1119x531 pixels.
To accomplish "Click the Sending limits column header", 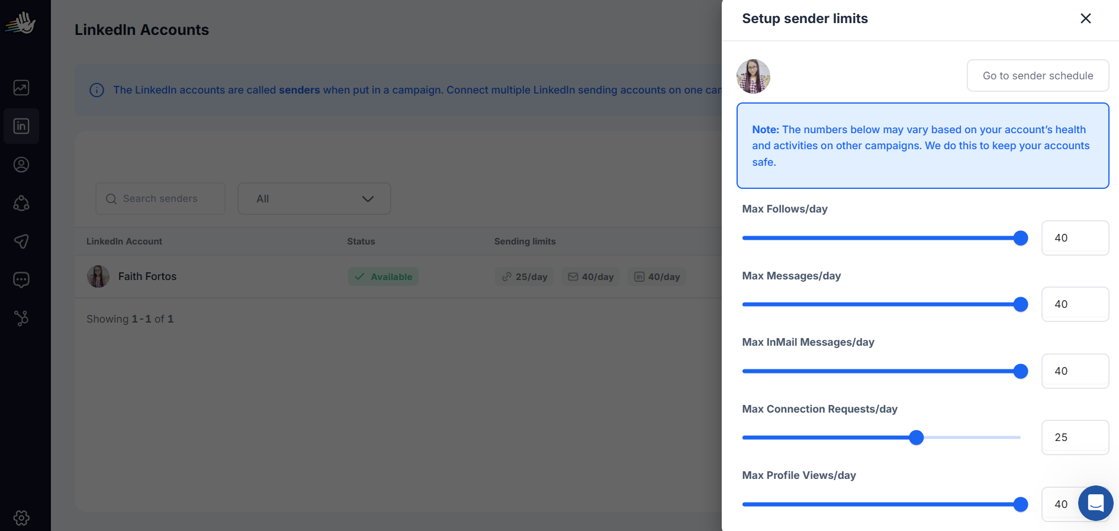I will (x=525, y=242).
